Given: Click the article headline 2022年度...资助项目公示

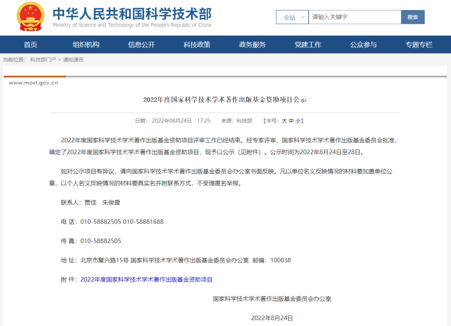Looking at the screenshot, I should pyautogui.click(x=225, y=99).
